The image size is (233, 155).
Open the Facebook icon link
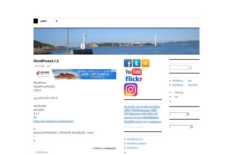click(x=128, y=63)
